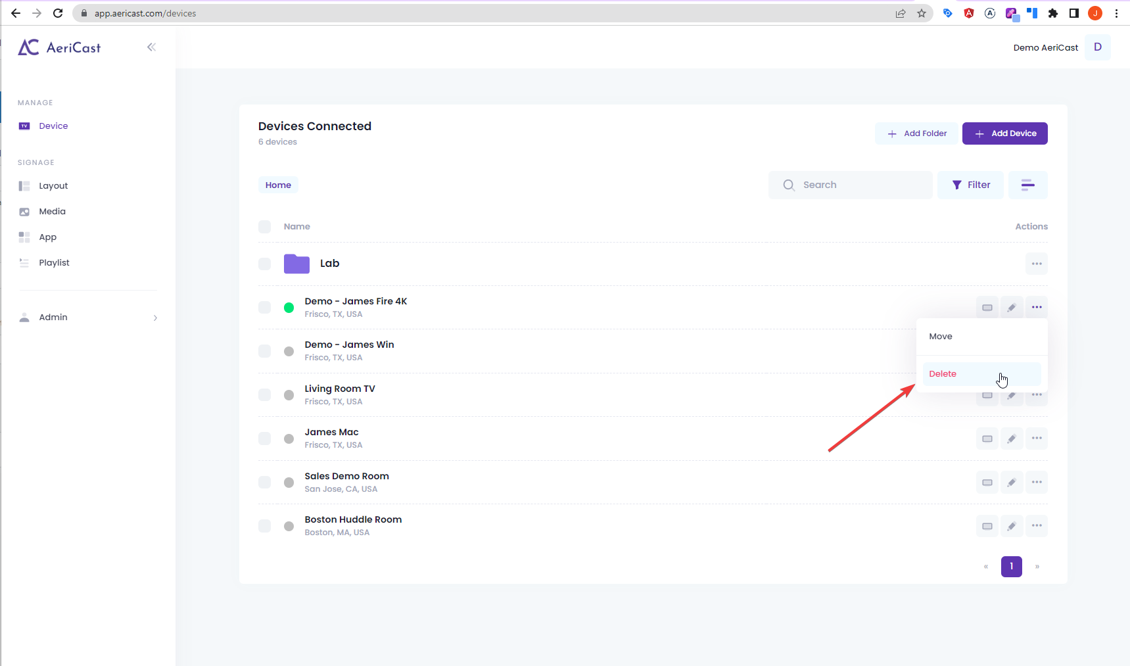The image size is (1130, 666).
Task: Click the address bar URL
Action: [145, 13]
